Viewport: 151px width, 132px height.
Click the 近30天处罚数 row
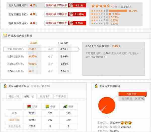[x=14, y=71]
